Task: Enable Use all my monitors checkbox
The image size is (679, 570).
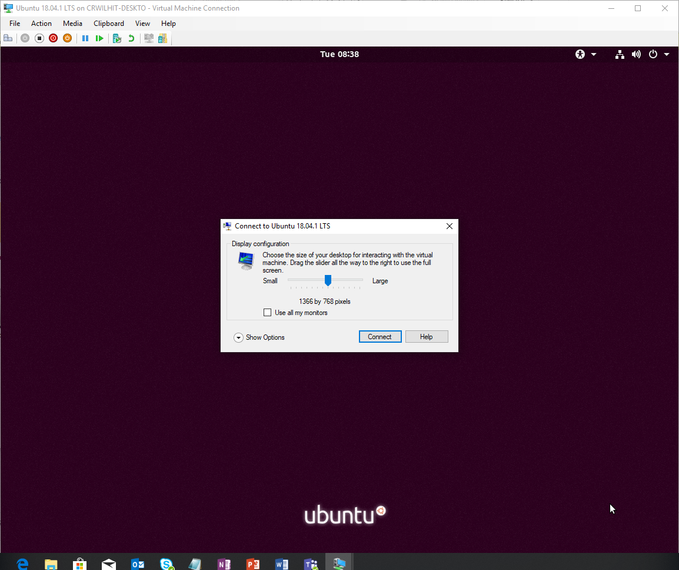Action: coord(268,313)
